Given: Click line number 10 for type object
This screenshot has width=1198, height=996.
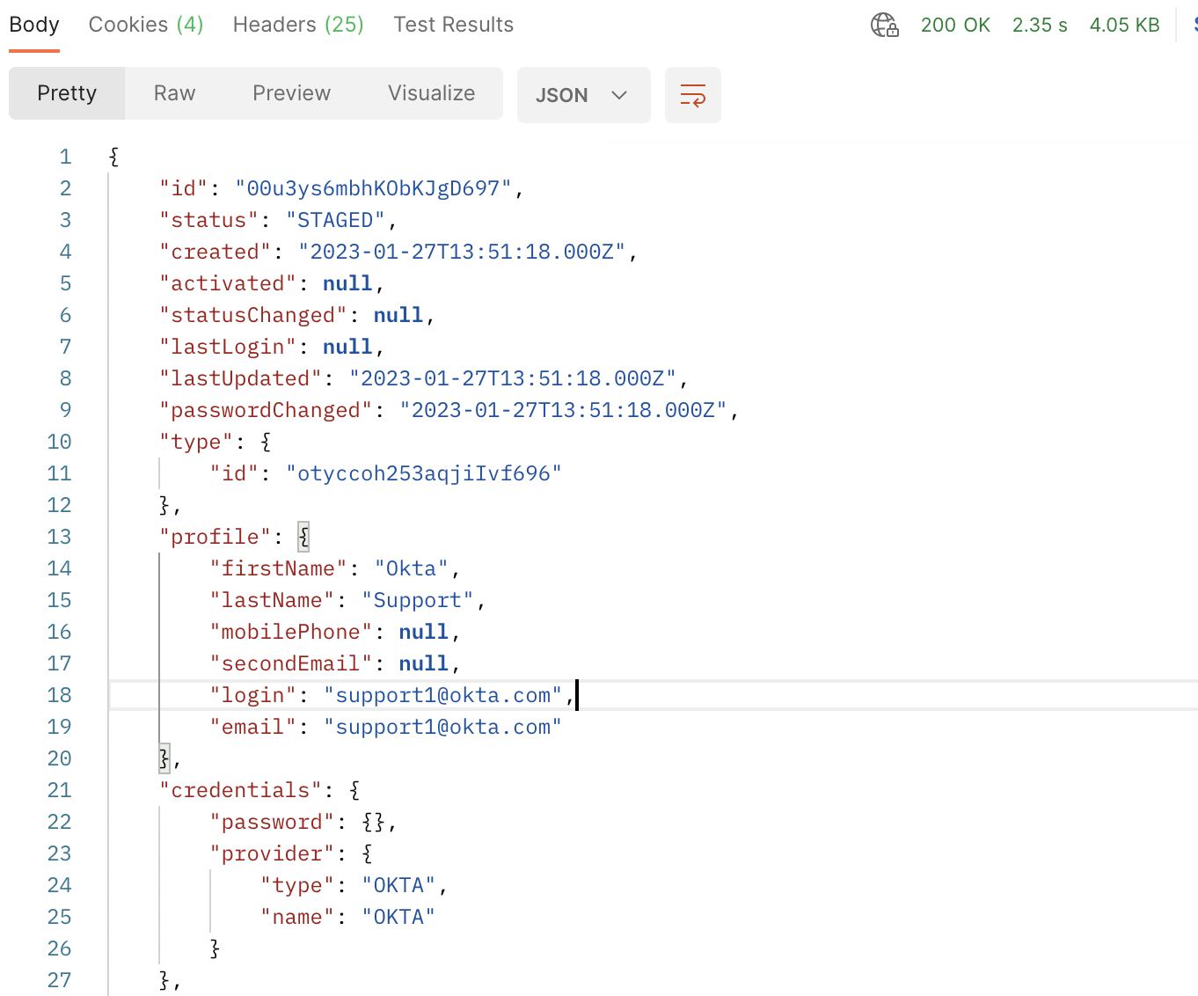Looking at the screenshot, I should coord(59,442).
